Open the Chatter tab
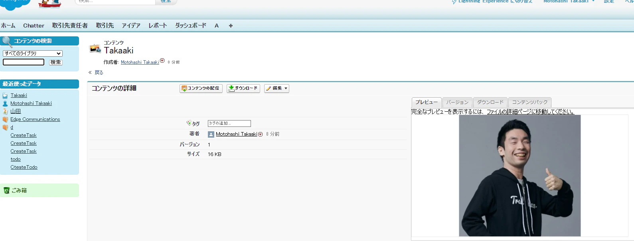Screen dimensions: 634x241 (34, 26)
